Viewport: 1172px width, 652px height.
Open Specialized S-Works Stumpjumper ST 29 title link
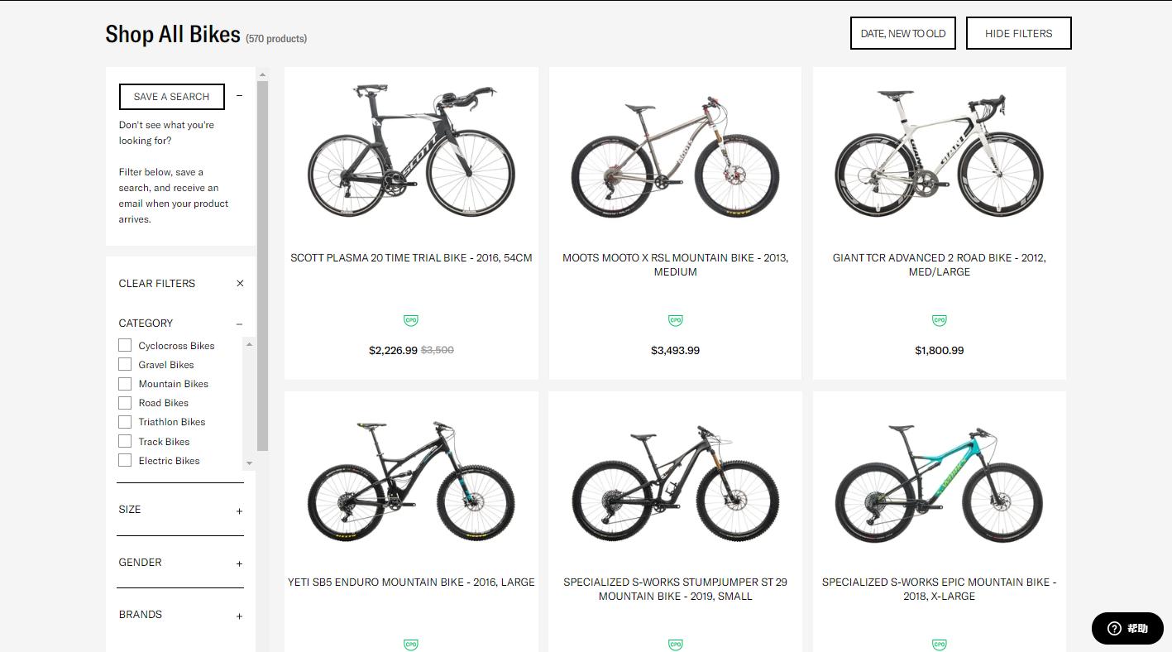coord(675,589)
